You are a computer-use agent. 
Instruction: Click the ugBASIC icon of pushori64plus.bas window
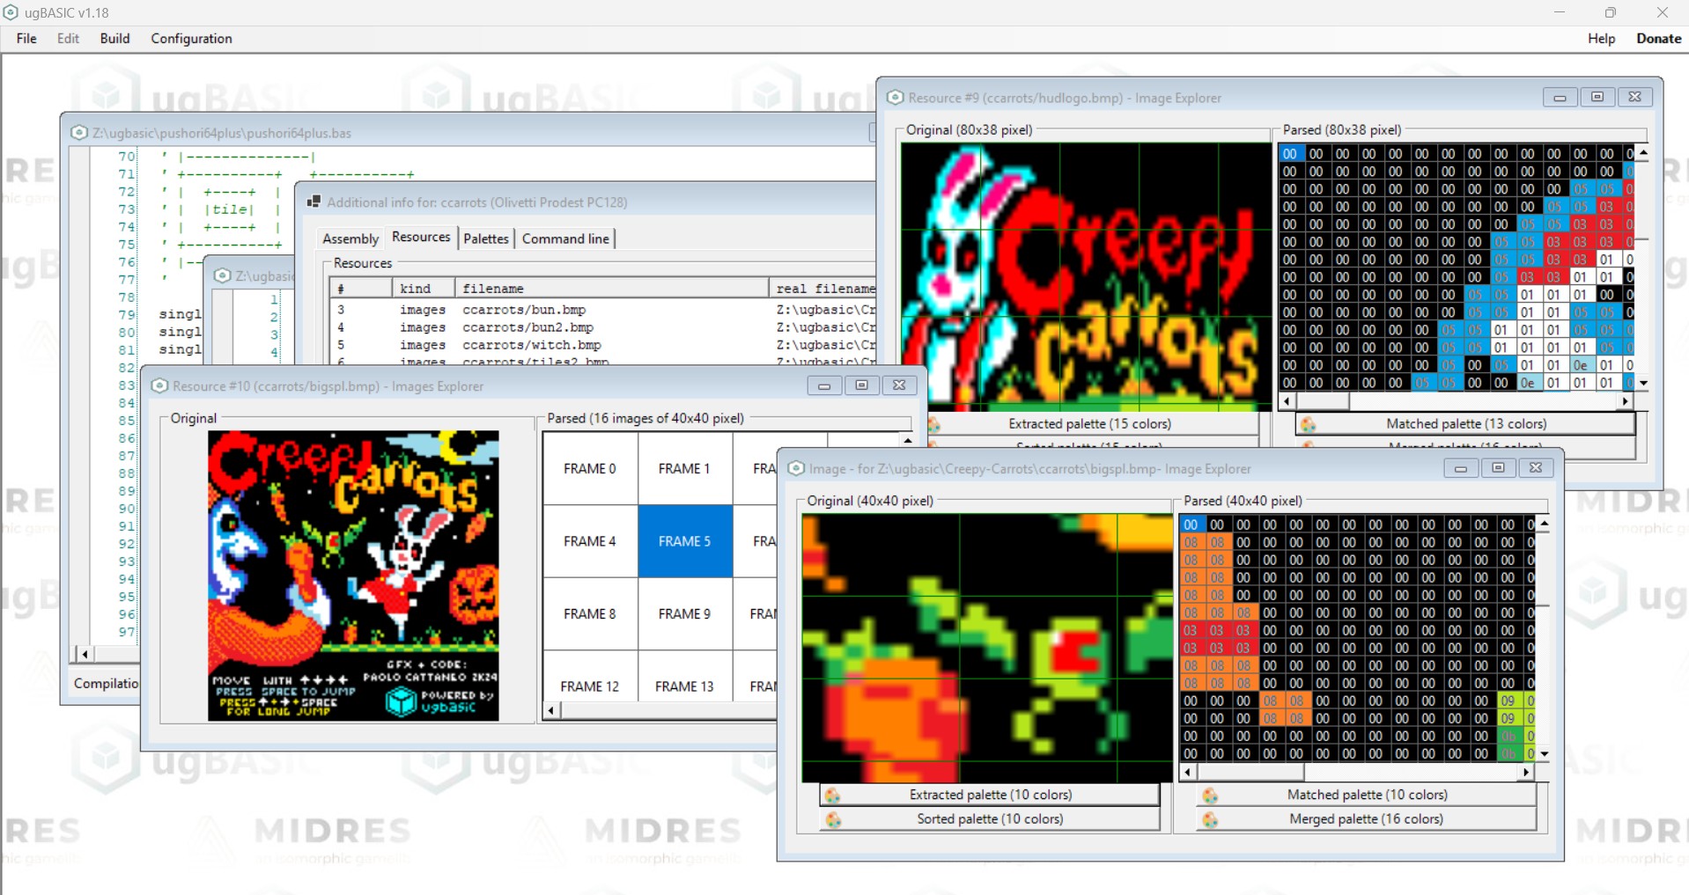point(79,133)
